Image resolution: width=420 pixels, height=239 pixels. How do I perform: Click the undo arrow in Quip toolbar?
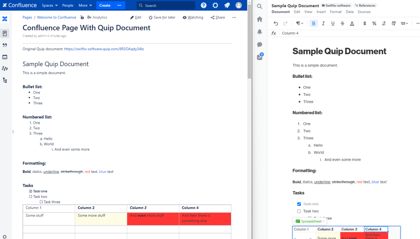276,23
